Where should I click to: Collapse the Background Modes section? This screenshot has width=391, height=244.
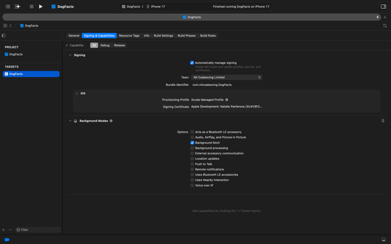pyautogui.click(x=70, y=121)
